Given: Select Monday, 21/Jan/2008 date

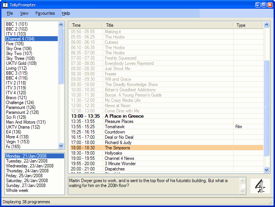Looking at the screenshot, I should [x=35, y=156].
